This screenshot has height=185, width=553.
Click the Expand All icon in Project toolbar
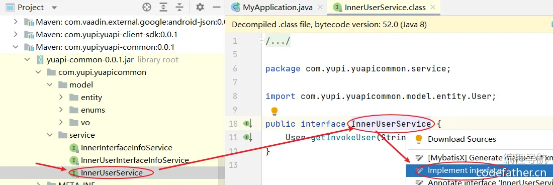(x=163, y=7)
